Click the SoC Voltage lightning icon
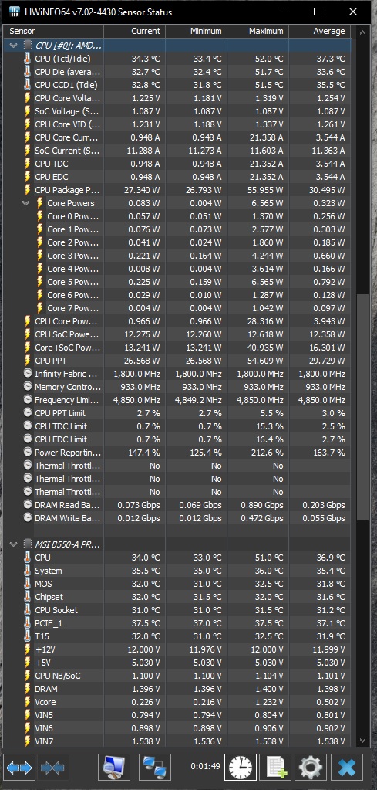 pyautogui.click(x=27, y=111)
